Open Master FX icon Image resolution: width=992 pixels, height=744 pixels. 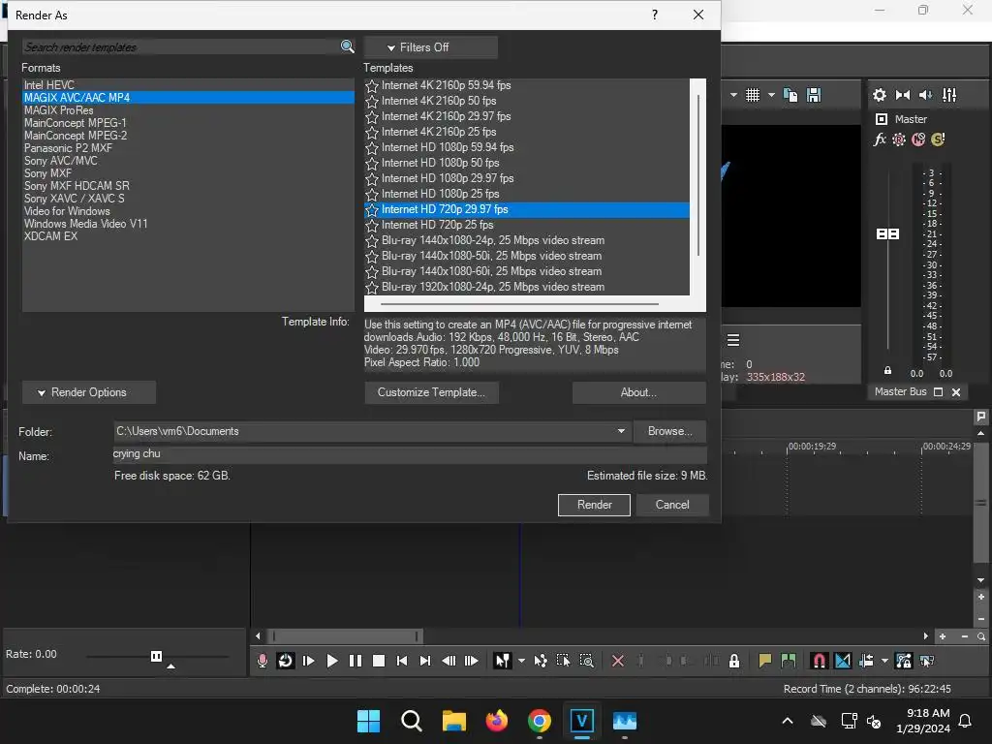point(880,139)
